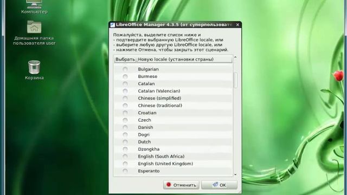347x195 pixels.
Task: Click the Отменить cancel button
Action: [181, 185]
